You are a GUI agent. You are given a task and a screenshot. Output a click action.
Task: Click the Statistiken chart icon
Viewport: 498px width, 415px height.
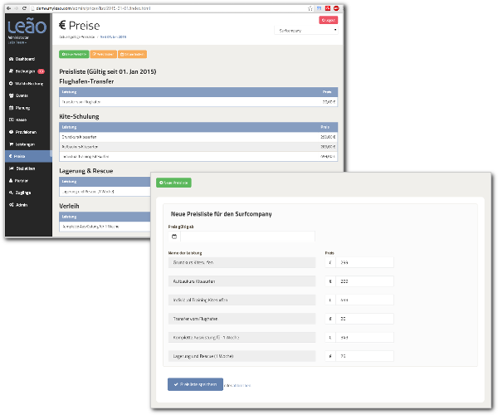10,168
